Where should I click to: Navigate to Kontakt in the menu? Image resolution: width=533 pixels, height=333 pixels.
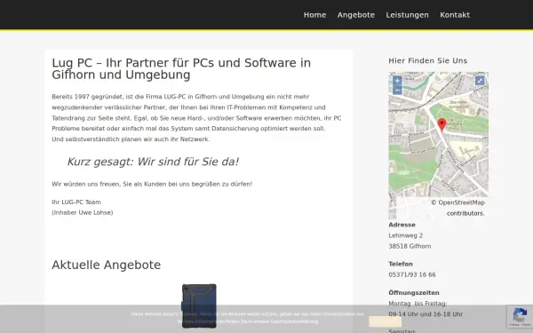coord(455,15)
